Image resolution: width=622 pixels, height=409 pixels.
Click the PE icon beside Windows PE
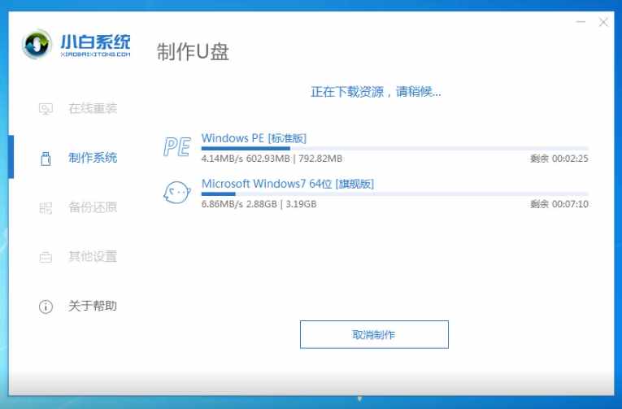coord(177,147)
